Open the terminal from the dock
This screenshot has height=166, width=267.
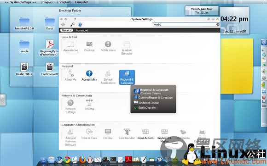click(113, 160)
